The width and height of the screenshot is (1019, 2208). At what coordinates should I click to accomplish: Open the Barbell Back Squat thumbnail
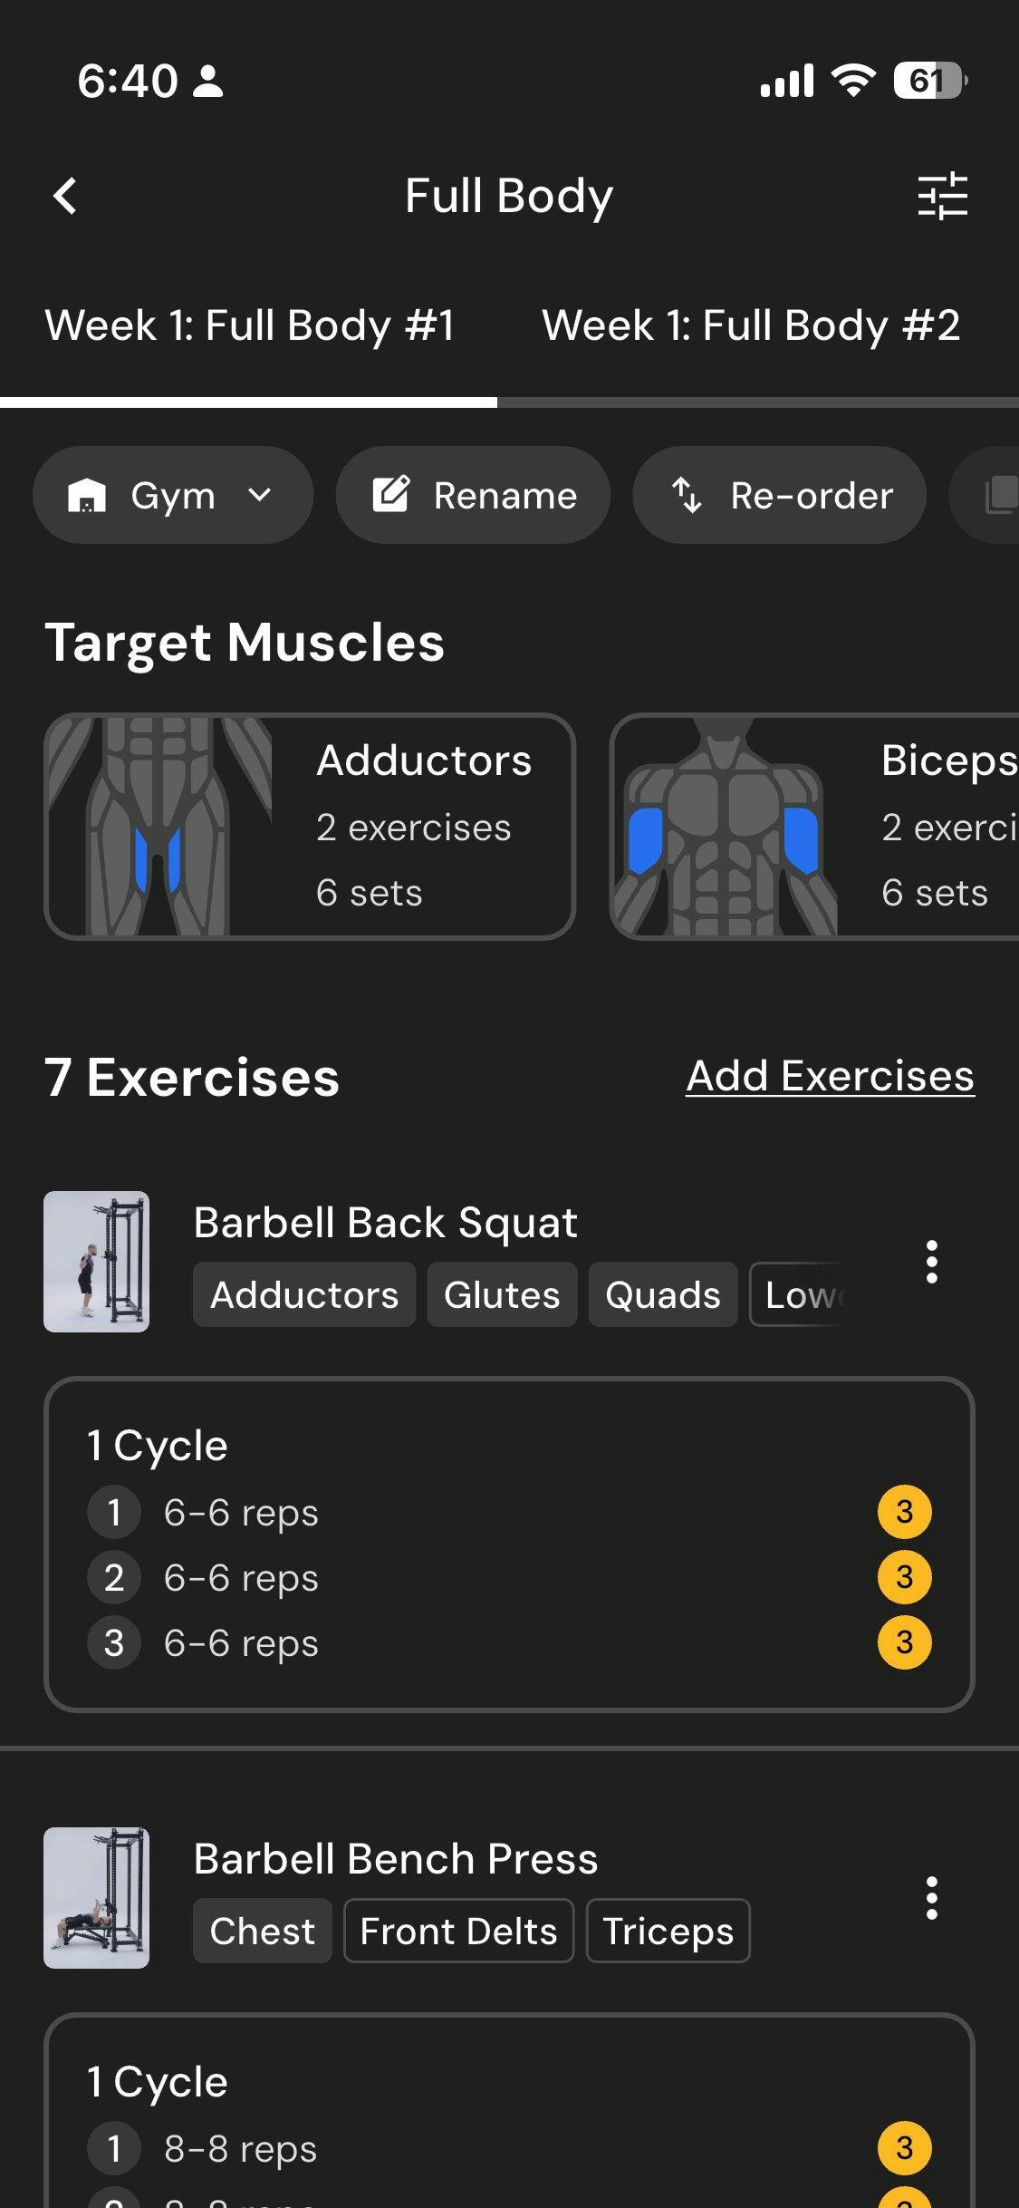pos(96,1262)
